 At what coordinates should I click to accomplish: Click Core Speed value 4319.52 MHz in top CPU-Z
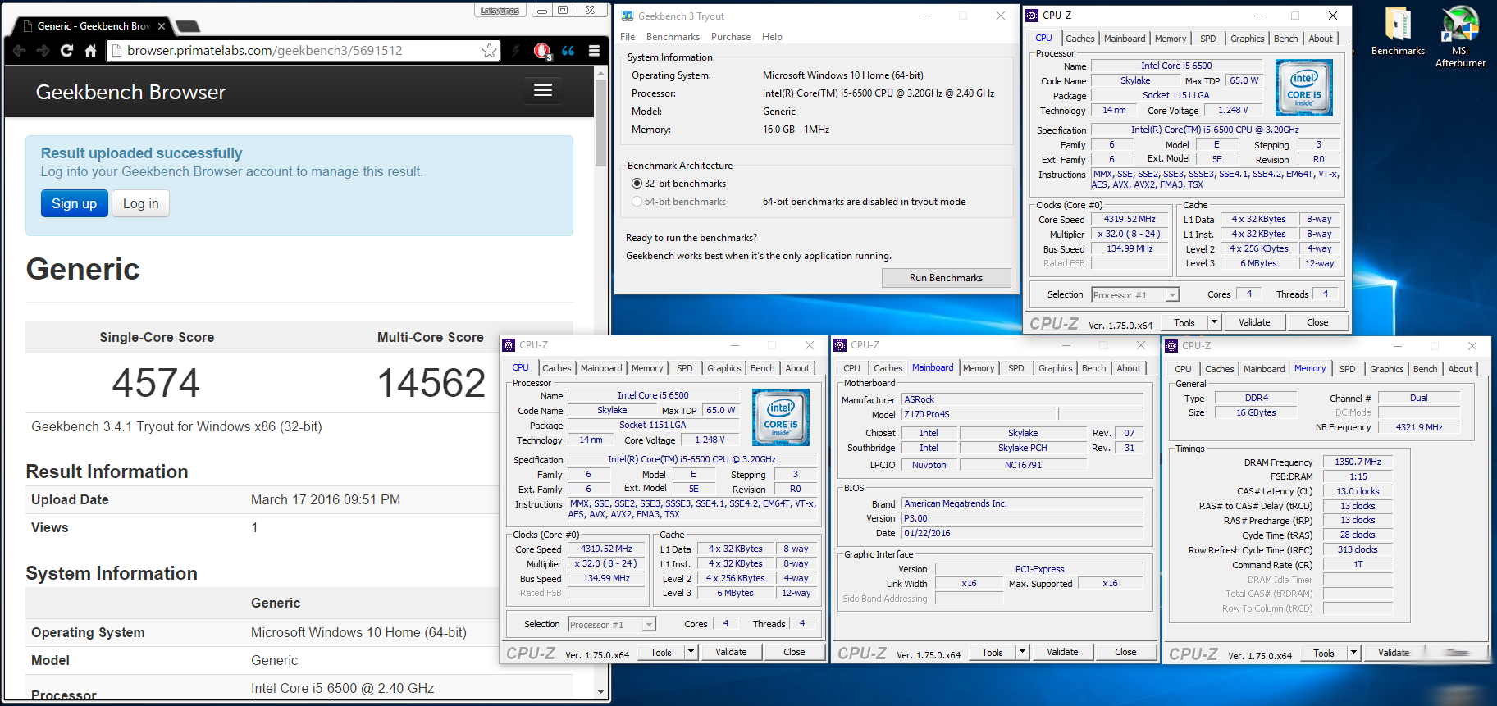click(1130, 220)
